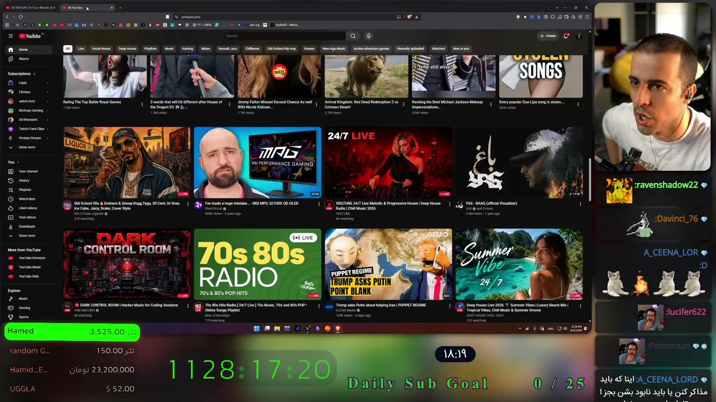Click the search magnifier button
716x402 pixels.
353,36
